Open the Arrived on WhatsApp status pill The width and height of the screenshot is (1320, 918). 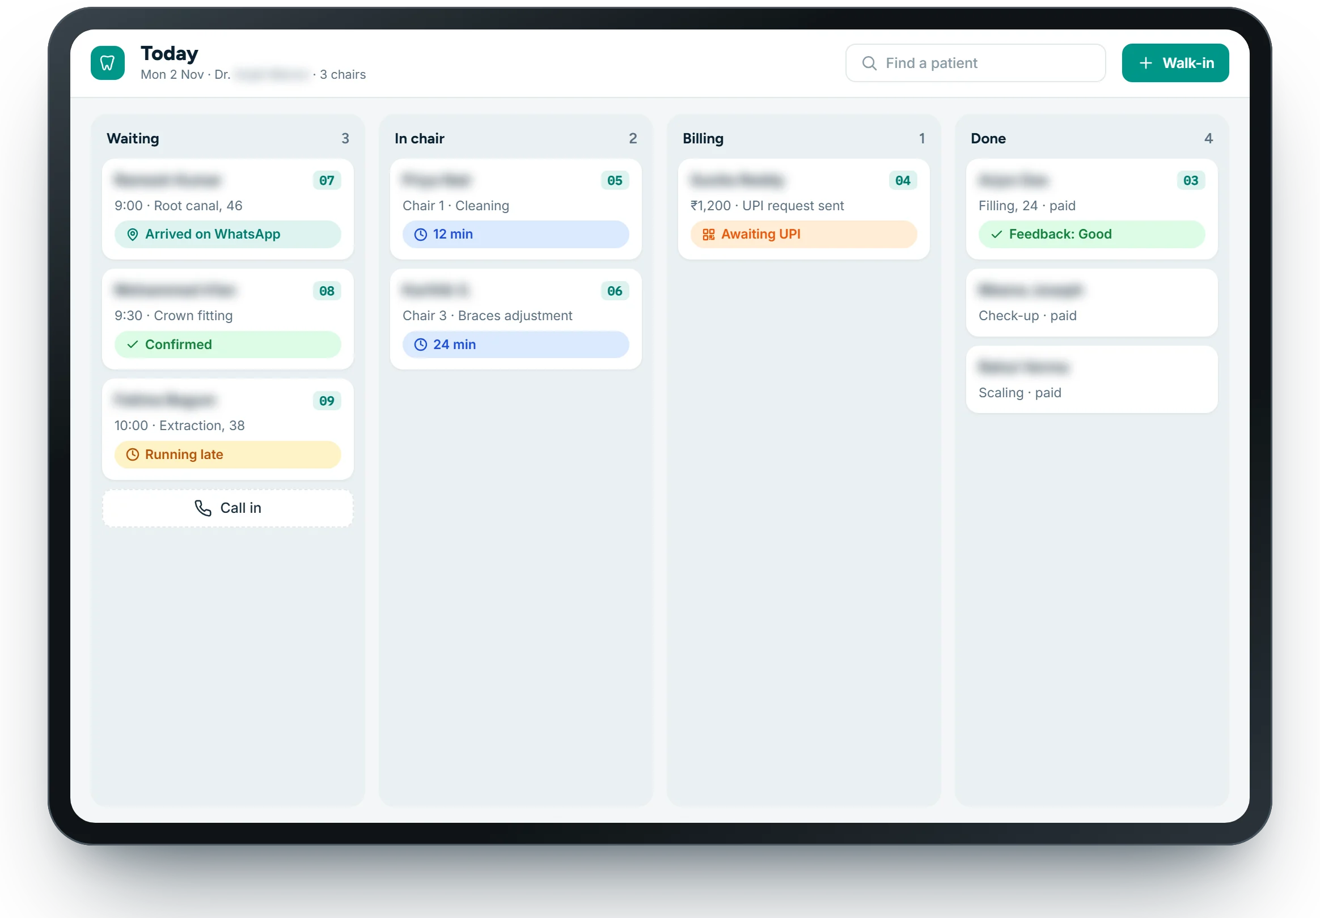pyautogui.click(x=228, y=235)
